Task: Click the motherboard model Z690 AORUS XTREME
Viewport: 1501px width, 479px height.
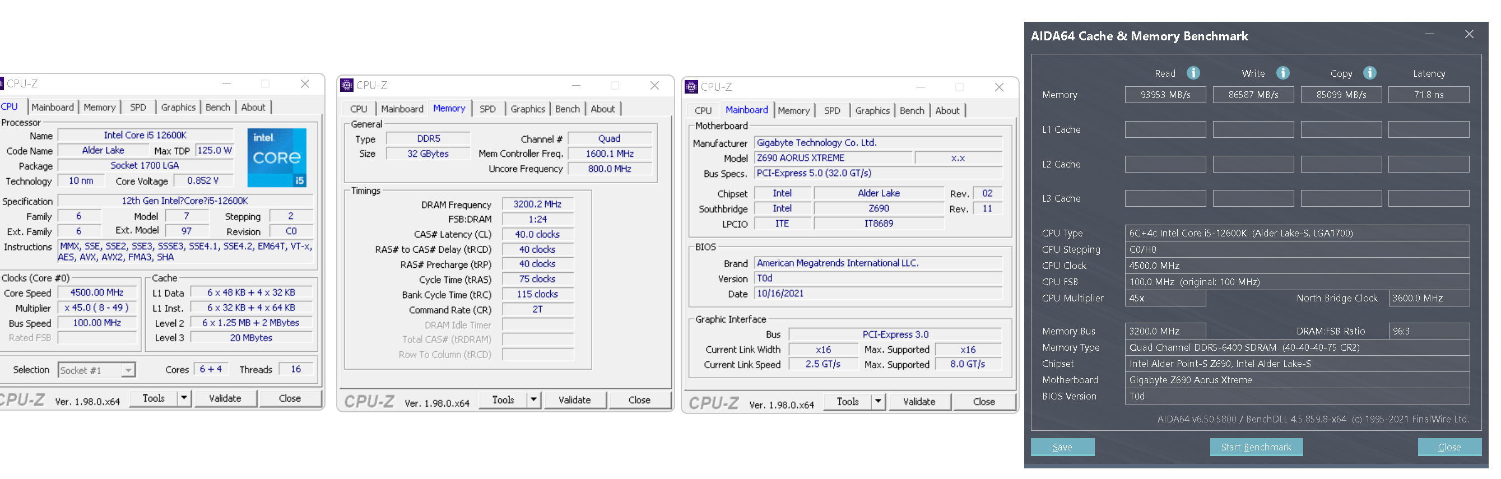Action: [x=833, y=158]
